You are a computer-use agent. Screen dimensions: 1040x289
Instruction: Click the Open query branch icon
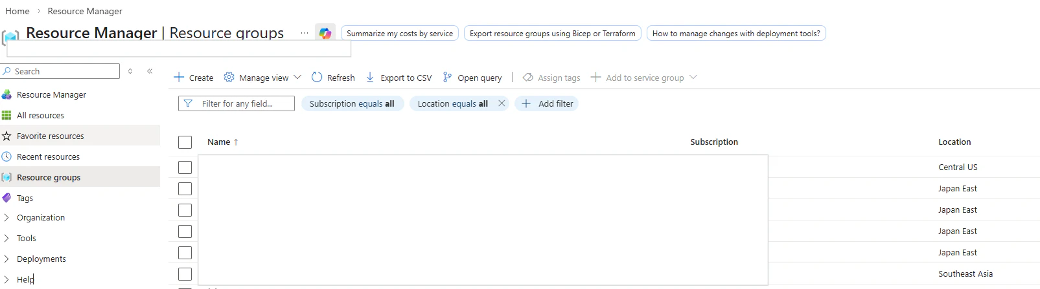point(447,78)
